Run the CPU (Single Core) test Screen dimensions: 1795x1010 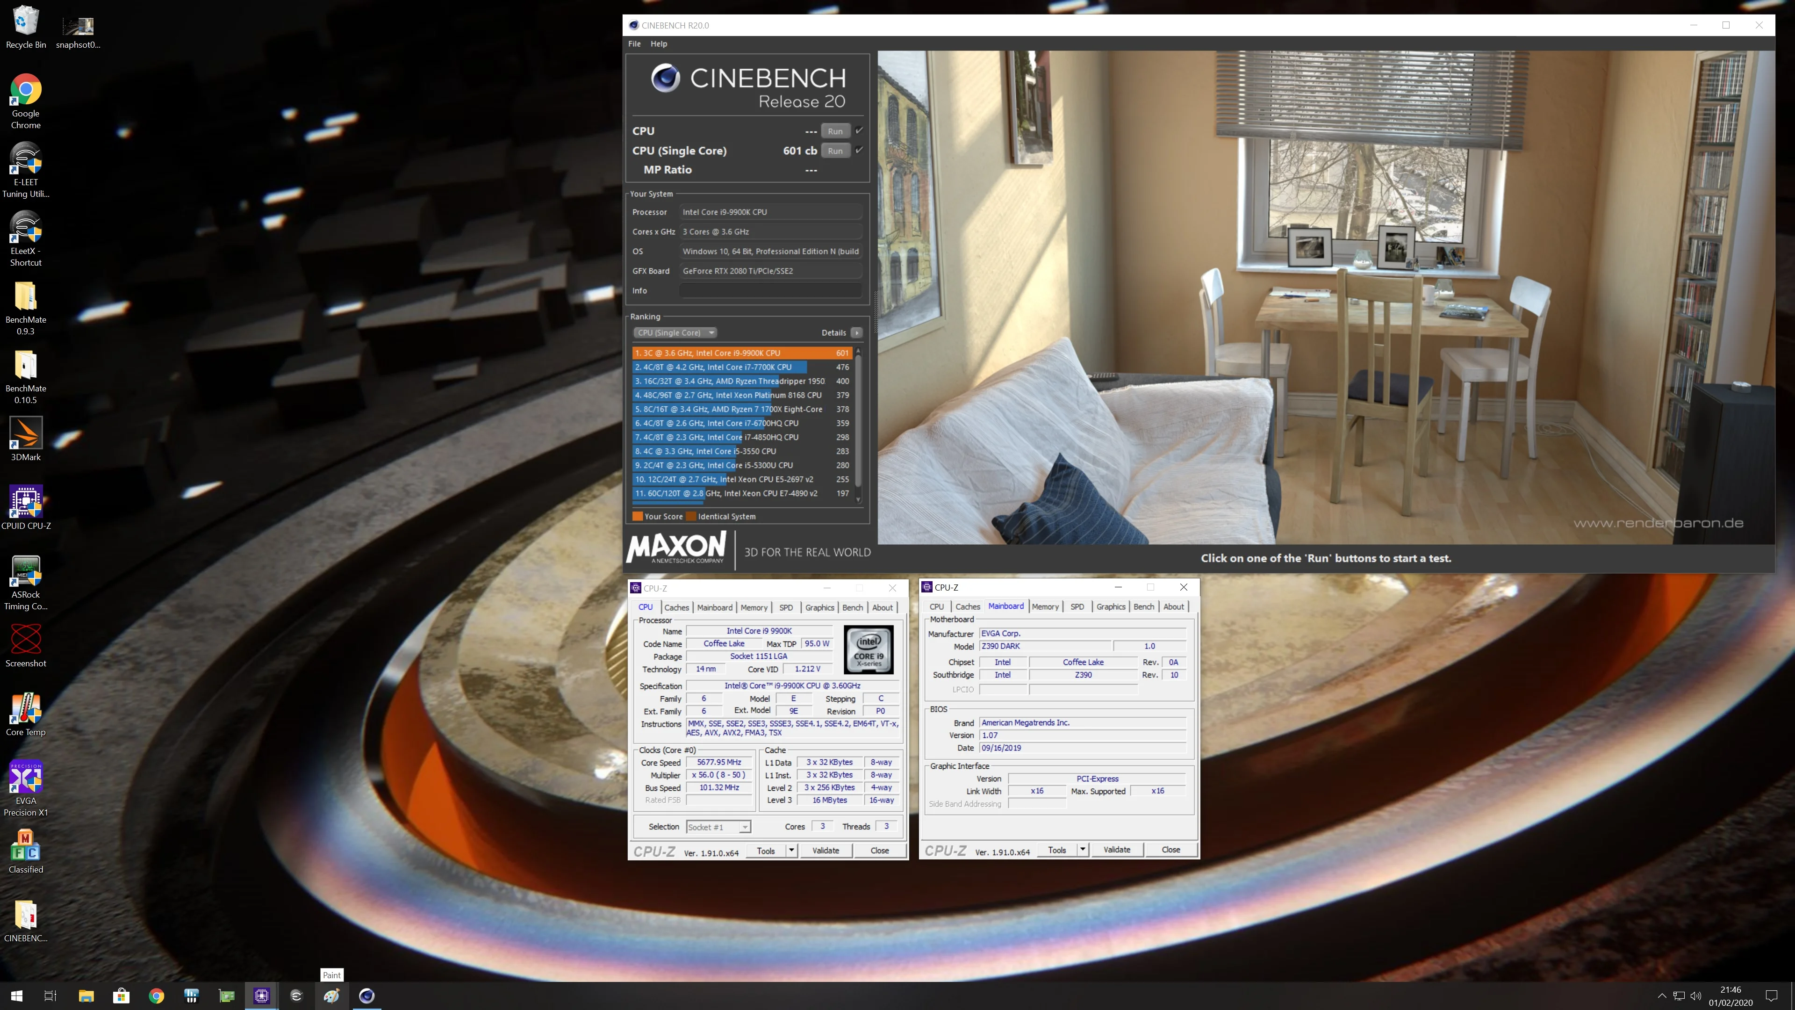point(835,151)
